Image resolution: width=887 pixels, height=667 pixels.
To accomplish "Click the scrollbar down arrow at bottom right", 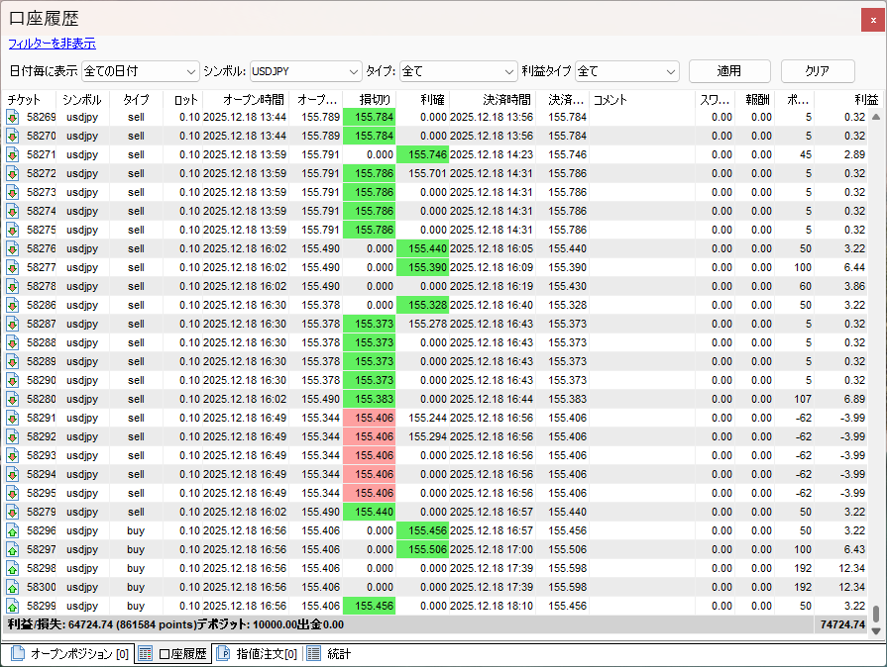I will [x=875, y=629].
